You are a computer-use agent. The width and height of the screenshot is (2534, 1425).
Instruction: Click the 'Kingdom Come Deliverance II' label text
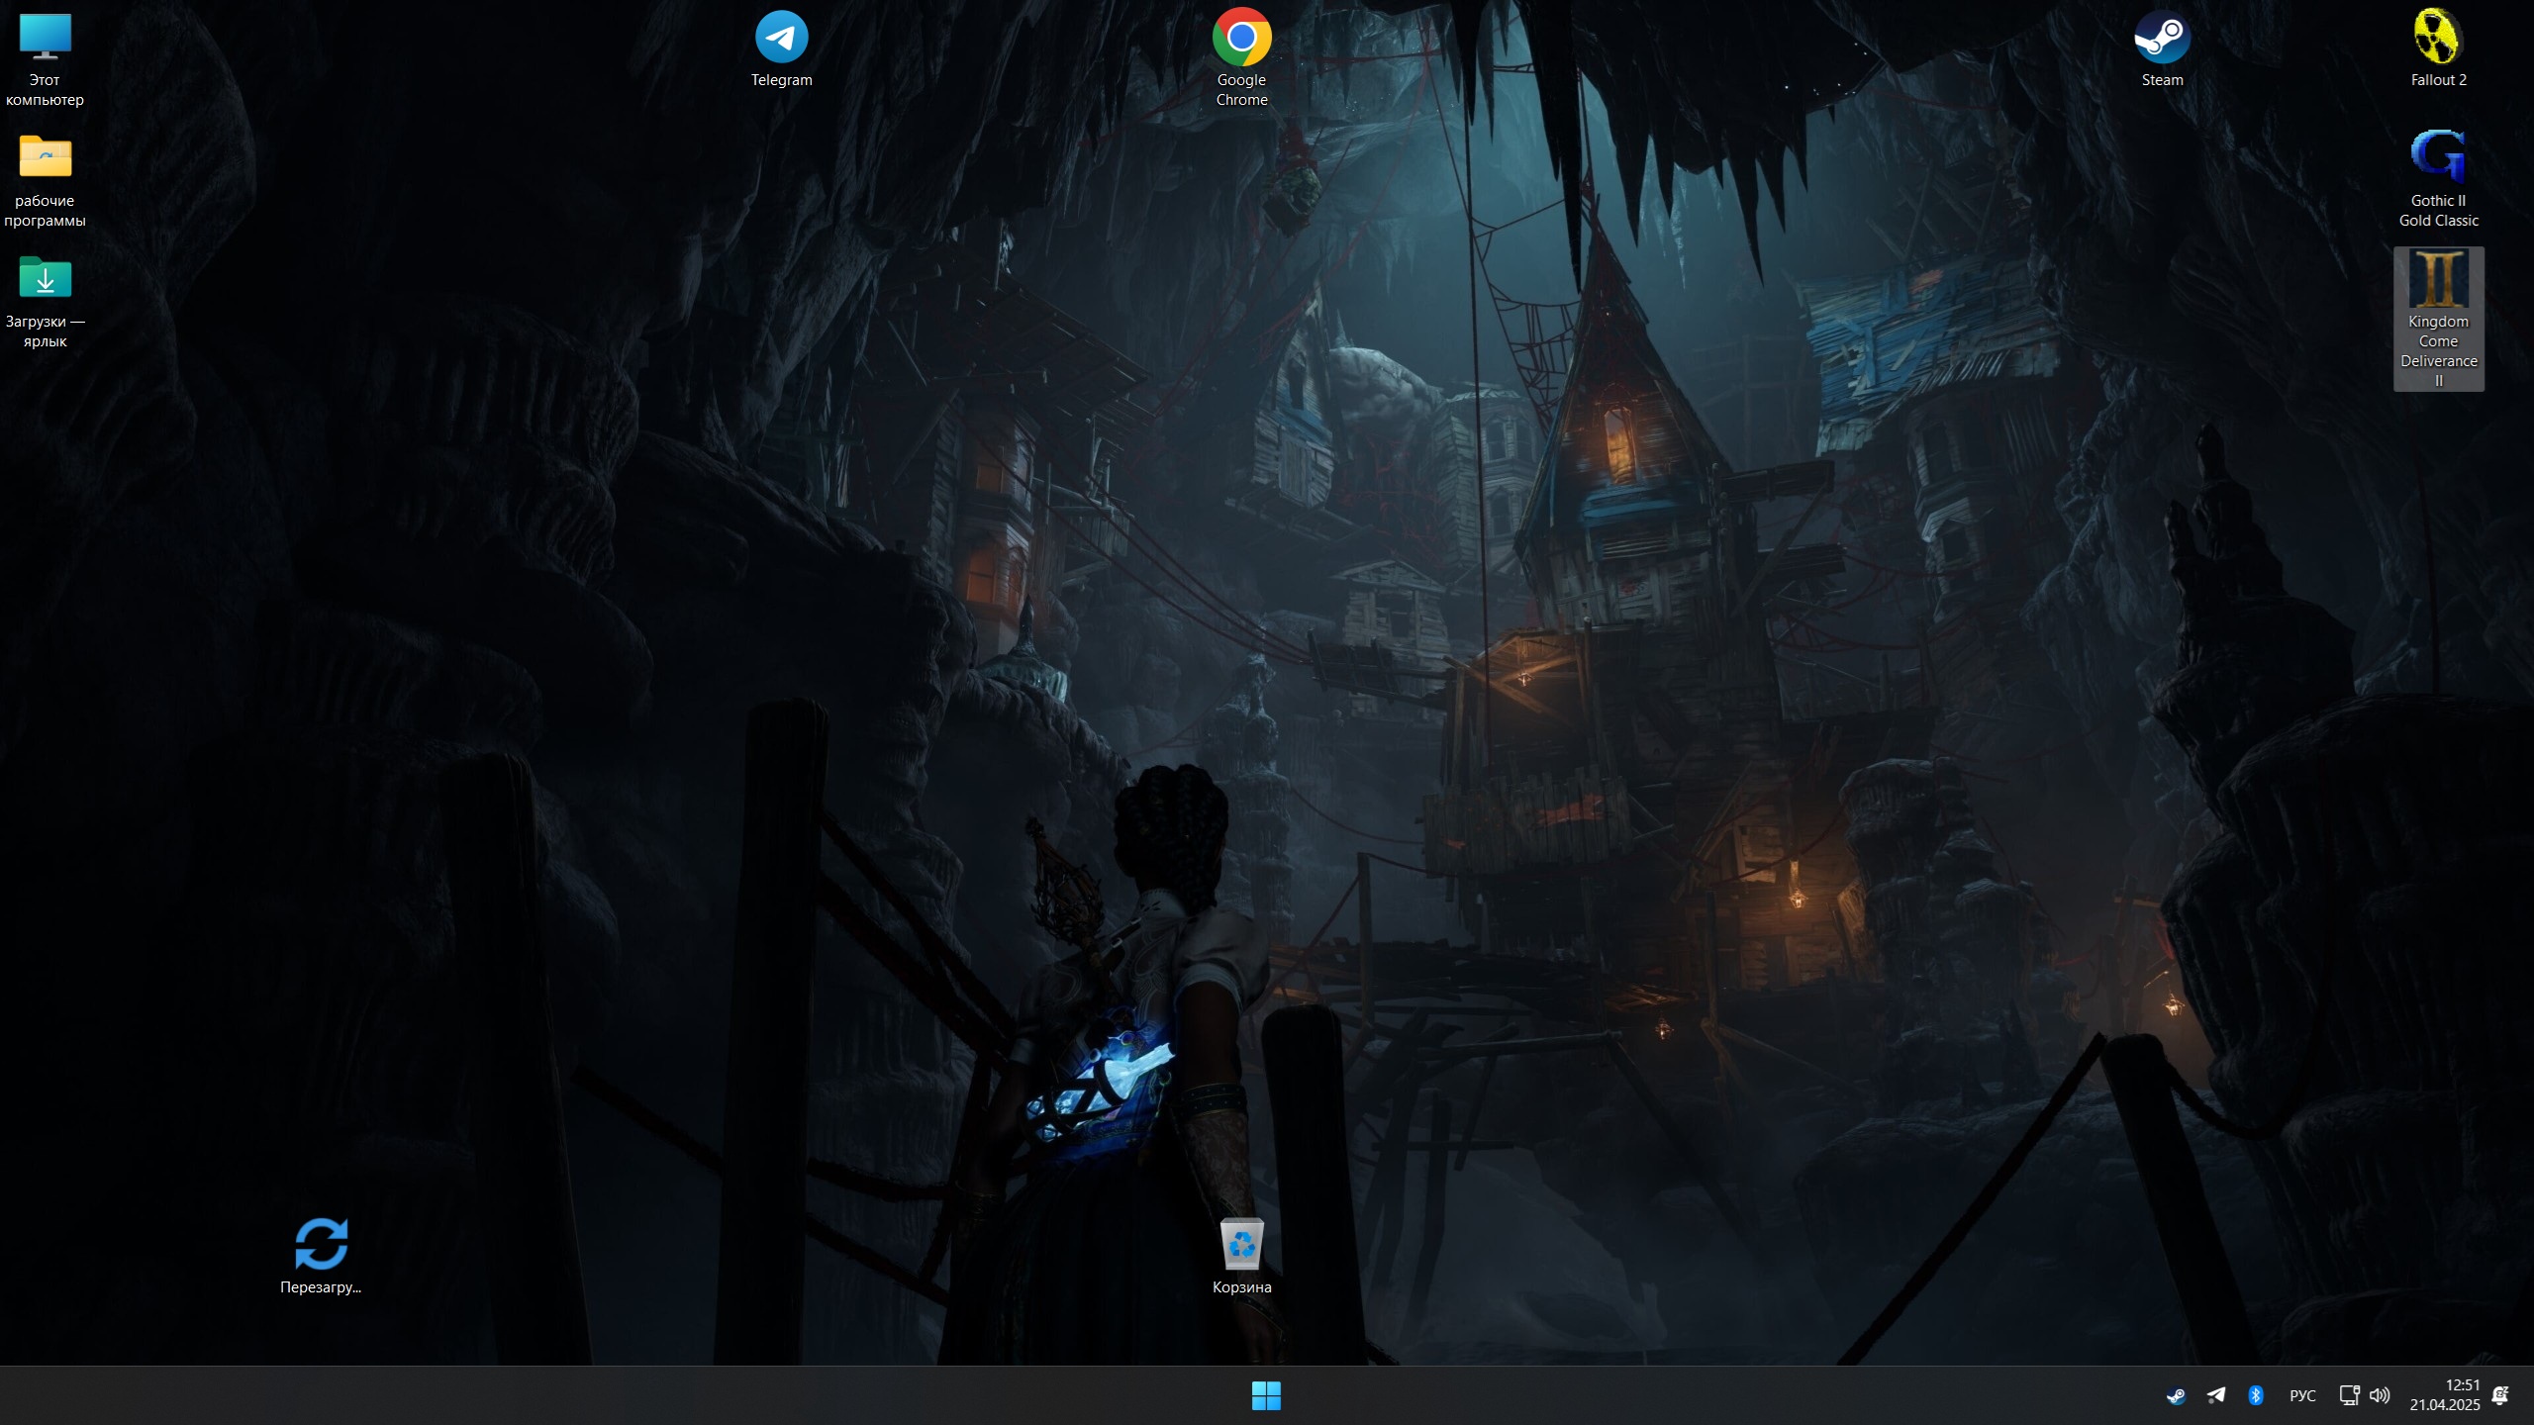pyautogui.click(x=2438, y=351)
